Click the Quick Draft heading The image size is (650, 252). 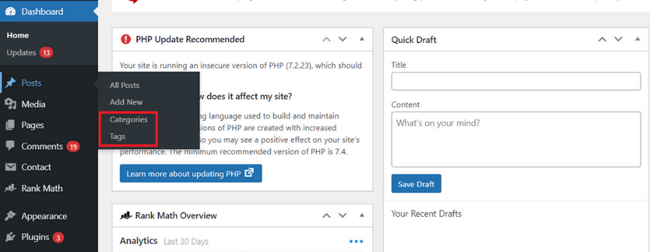point(414,40)
